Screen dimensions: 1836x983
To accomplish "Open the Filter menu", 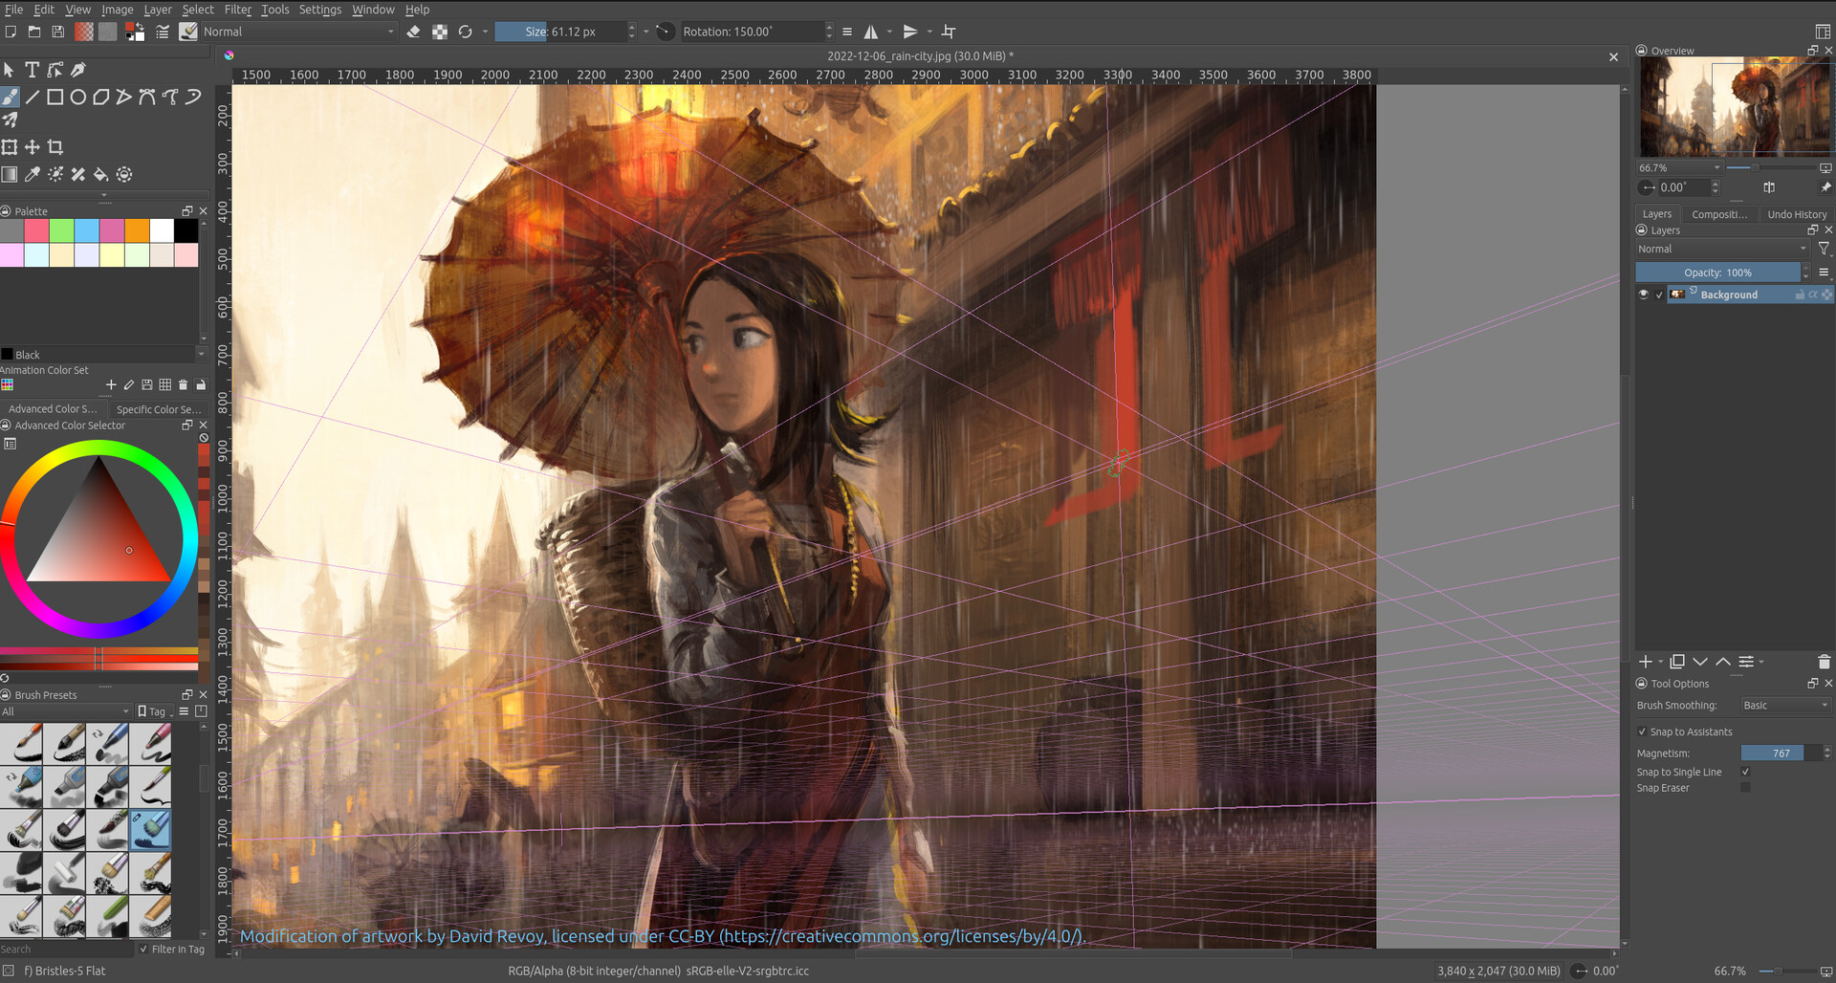I will coord(236,10).
